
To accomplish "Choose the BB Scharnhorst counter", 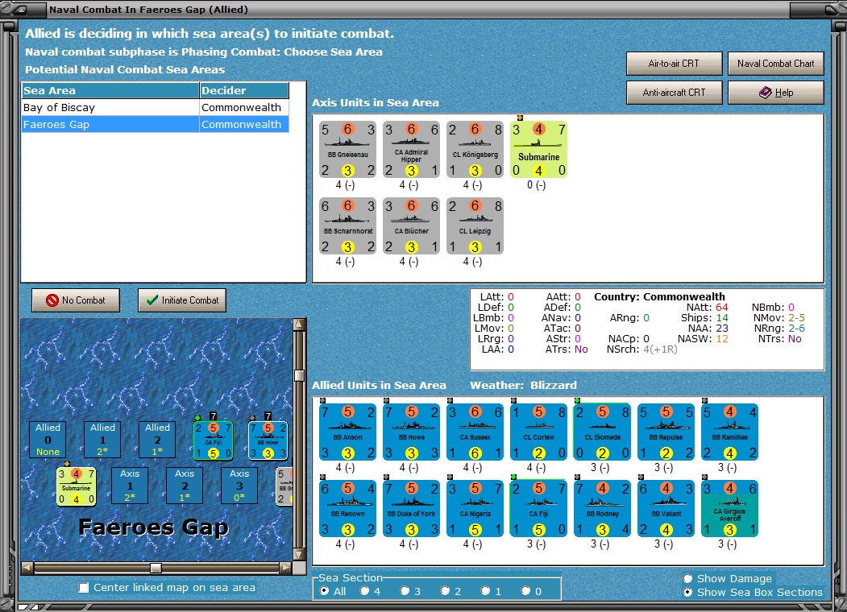I will tap(347, 226).
